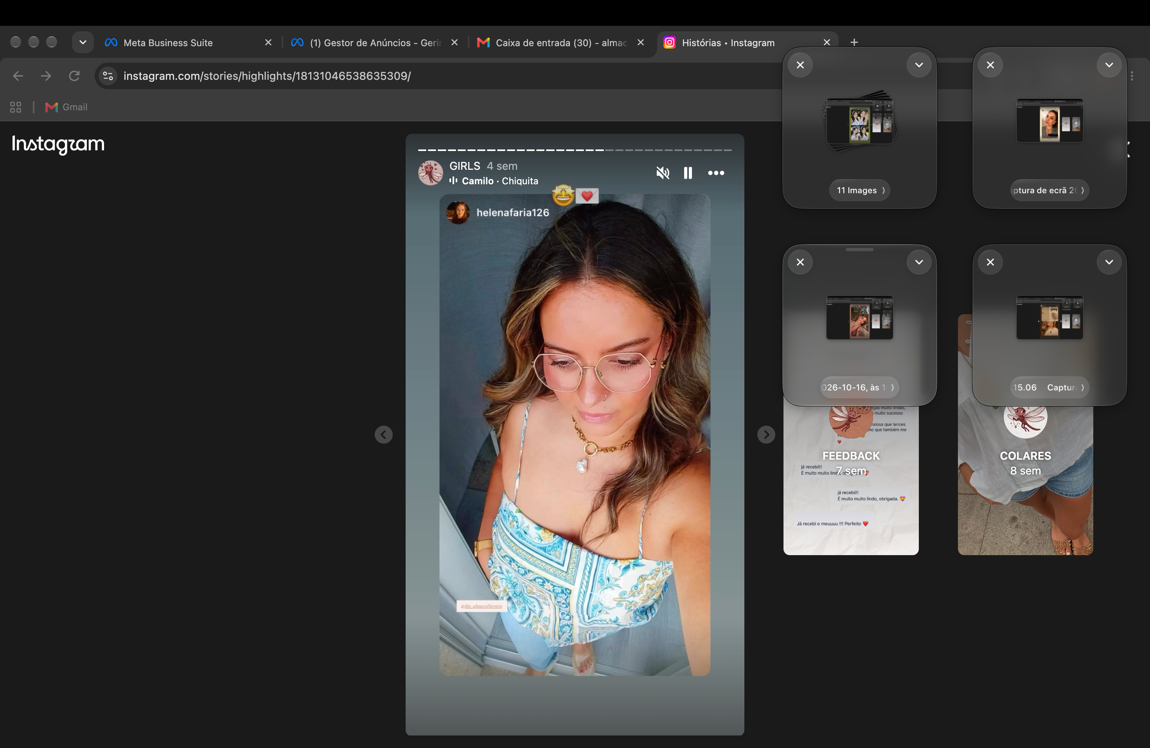Screen dimensions: 1150x748
Task: Open helenafaria126 username link
Action: [x=513, y=212]
